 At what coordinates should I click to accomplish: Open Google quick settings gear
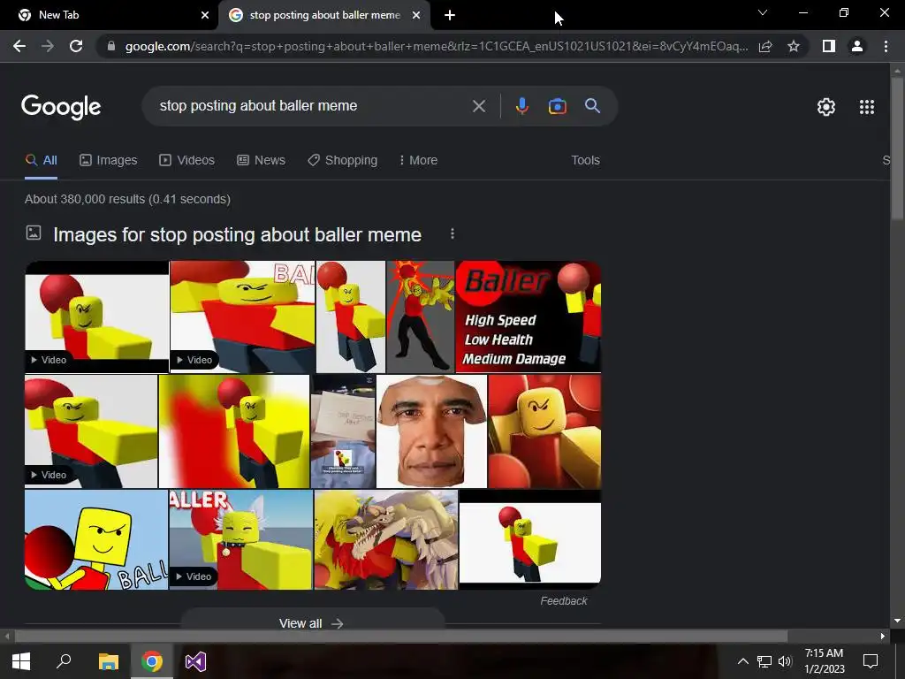click(x=826, y=107)
